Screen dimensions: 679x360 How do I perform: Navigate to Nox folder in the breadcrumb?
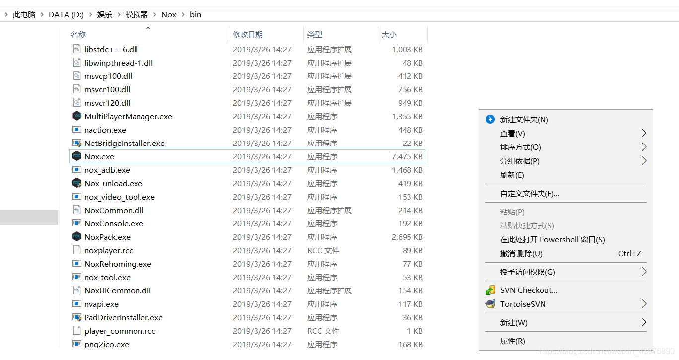[x=169, y=15]
